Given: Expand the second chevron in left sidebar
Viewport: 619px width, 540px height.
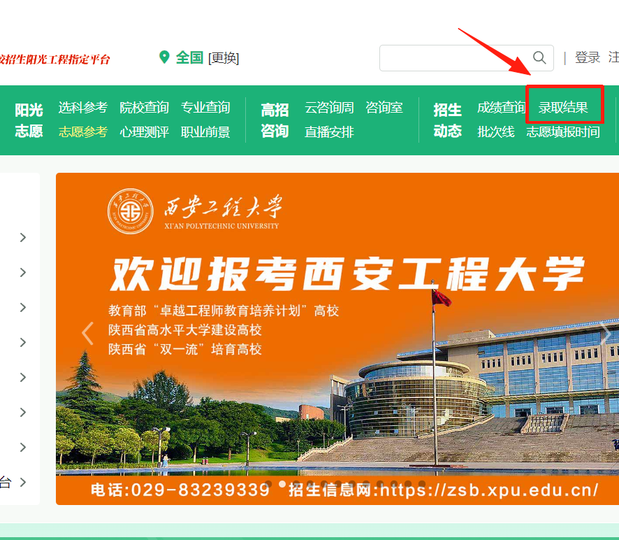Looking at the screenshot, I should (x=22, y=272).
